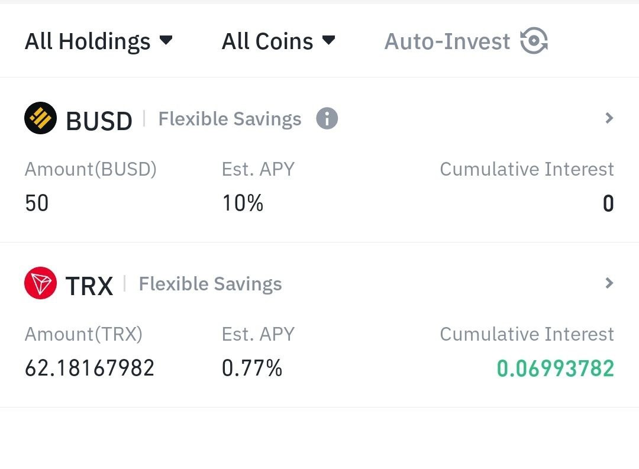This screenshot has height=469, width=639.
Task: Click the BUSD amount value 50
Action: coord(37,203)
